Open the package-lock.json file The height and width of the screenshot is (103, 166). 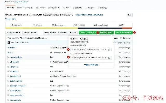point(18,86)
